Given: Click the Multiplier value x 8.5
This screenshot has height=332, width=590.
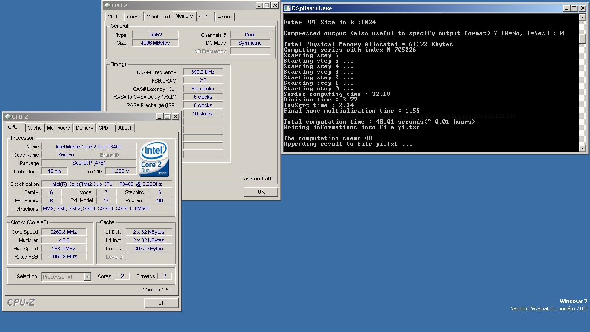Looking at the screenshot, I should pos(64,240).
